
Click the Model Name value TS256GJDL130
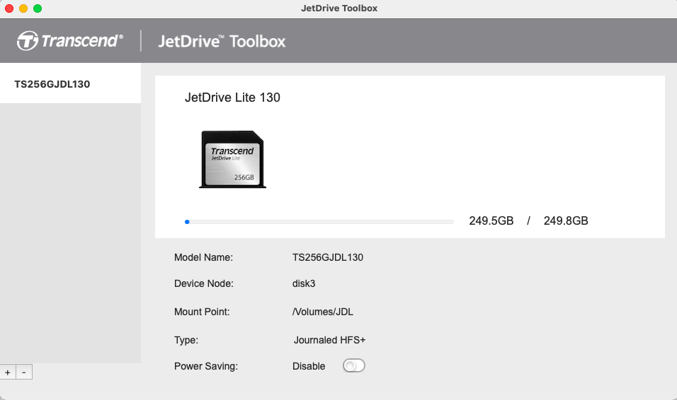(x=328, y=257)
